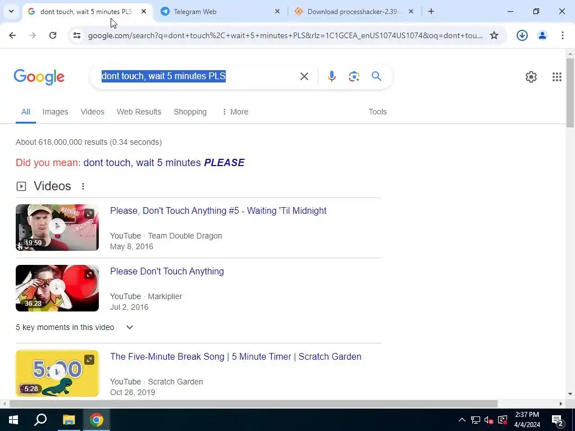Open the Windows Start menu

[13, 420]
